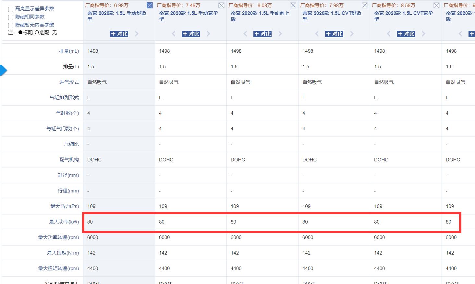Select the 压缩比 row label
The height and width of the screenshot is (284, 475).
coord(71,144)
